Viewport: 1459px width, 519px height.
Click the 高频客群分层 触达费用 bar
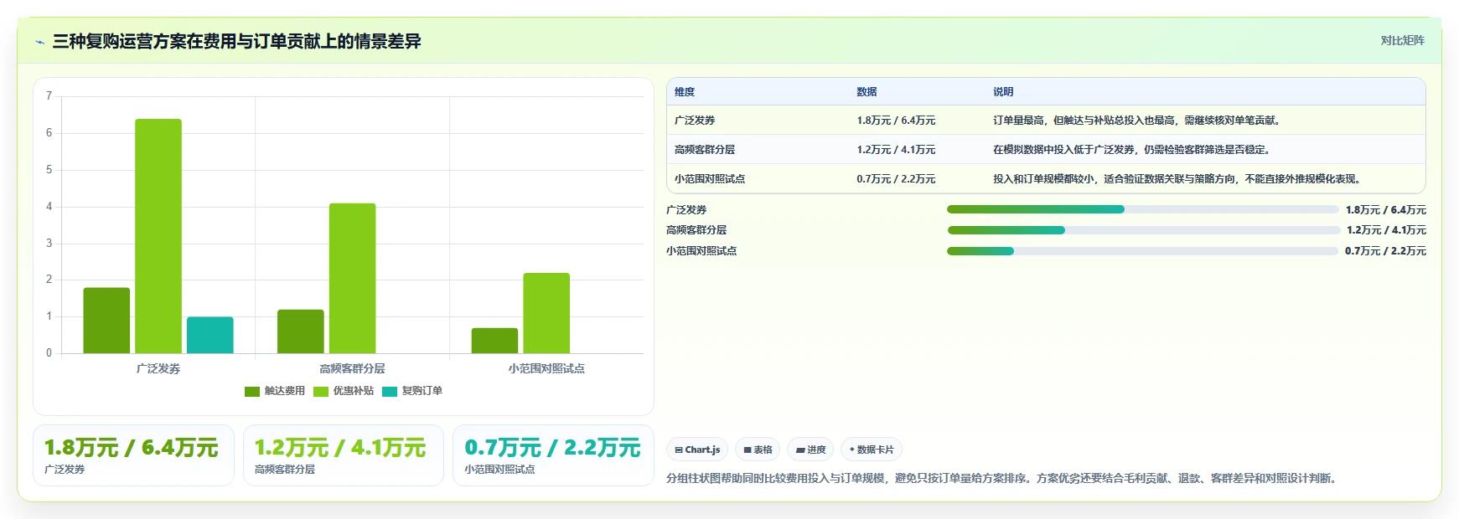(301, 331)
